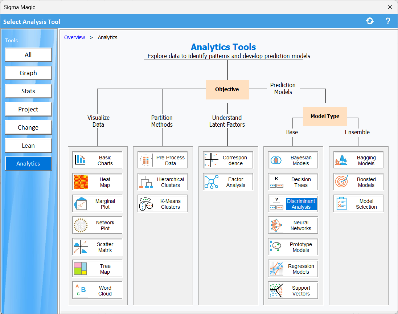Select the Stats tools tab

(28, 91)
